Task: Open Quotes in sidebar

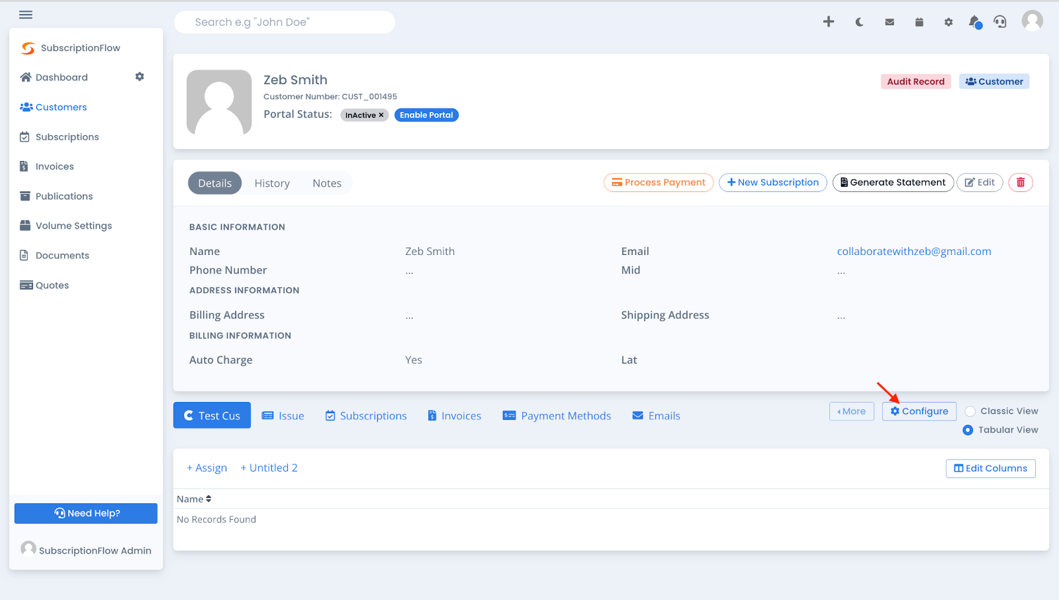Action: (44, 285)
